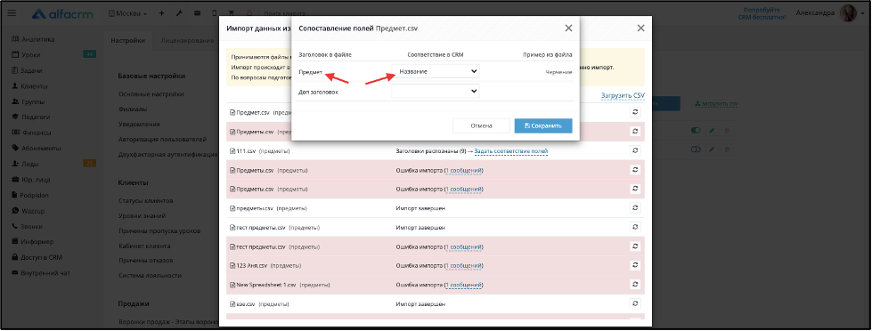The image size is (872, 331).
Task: Refresh the lowercase предметы.csv import row
Action: tap(636, 207)
